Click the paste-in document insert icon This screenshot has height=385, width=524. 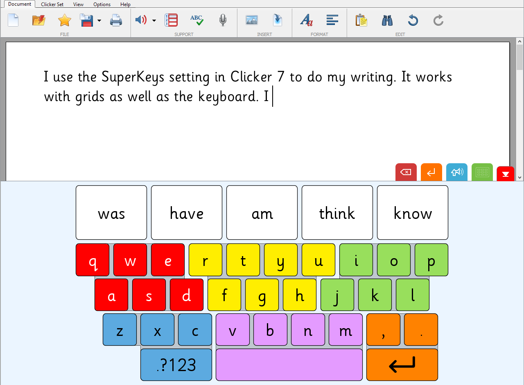click(278, 20)
